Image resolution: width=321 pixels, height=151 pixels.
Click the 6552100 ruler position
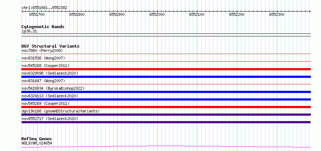click(197, 14)
